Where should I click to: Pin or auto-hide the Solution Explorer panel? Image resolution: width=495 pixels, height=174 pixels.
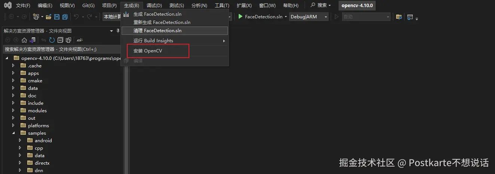click(x=118, y=31)
